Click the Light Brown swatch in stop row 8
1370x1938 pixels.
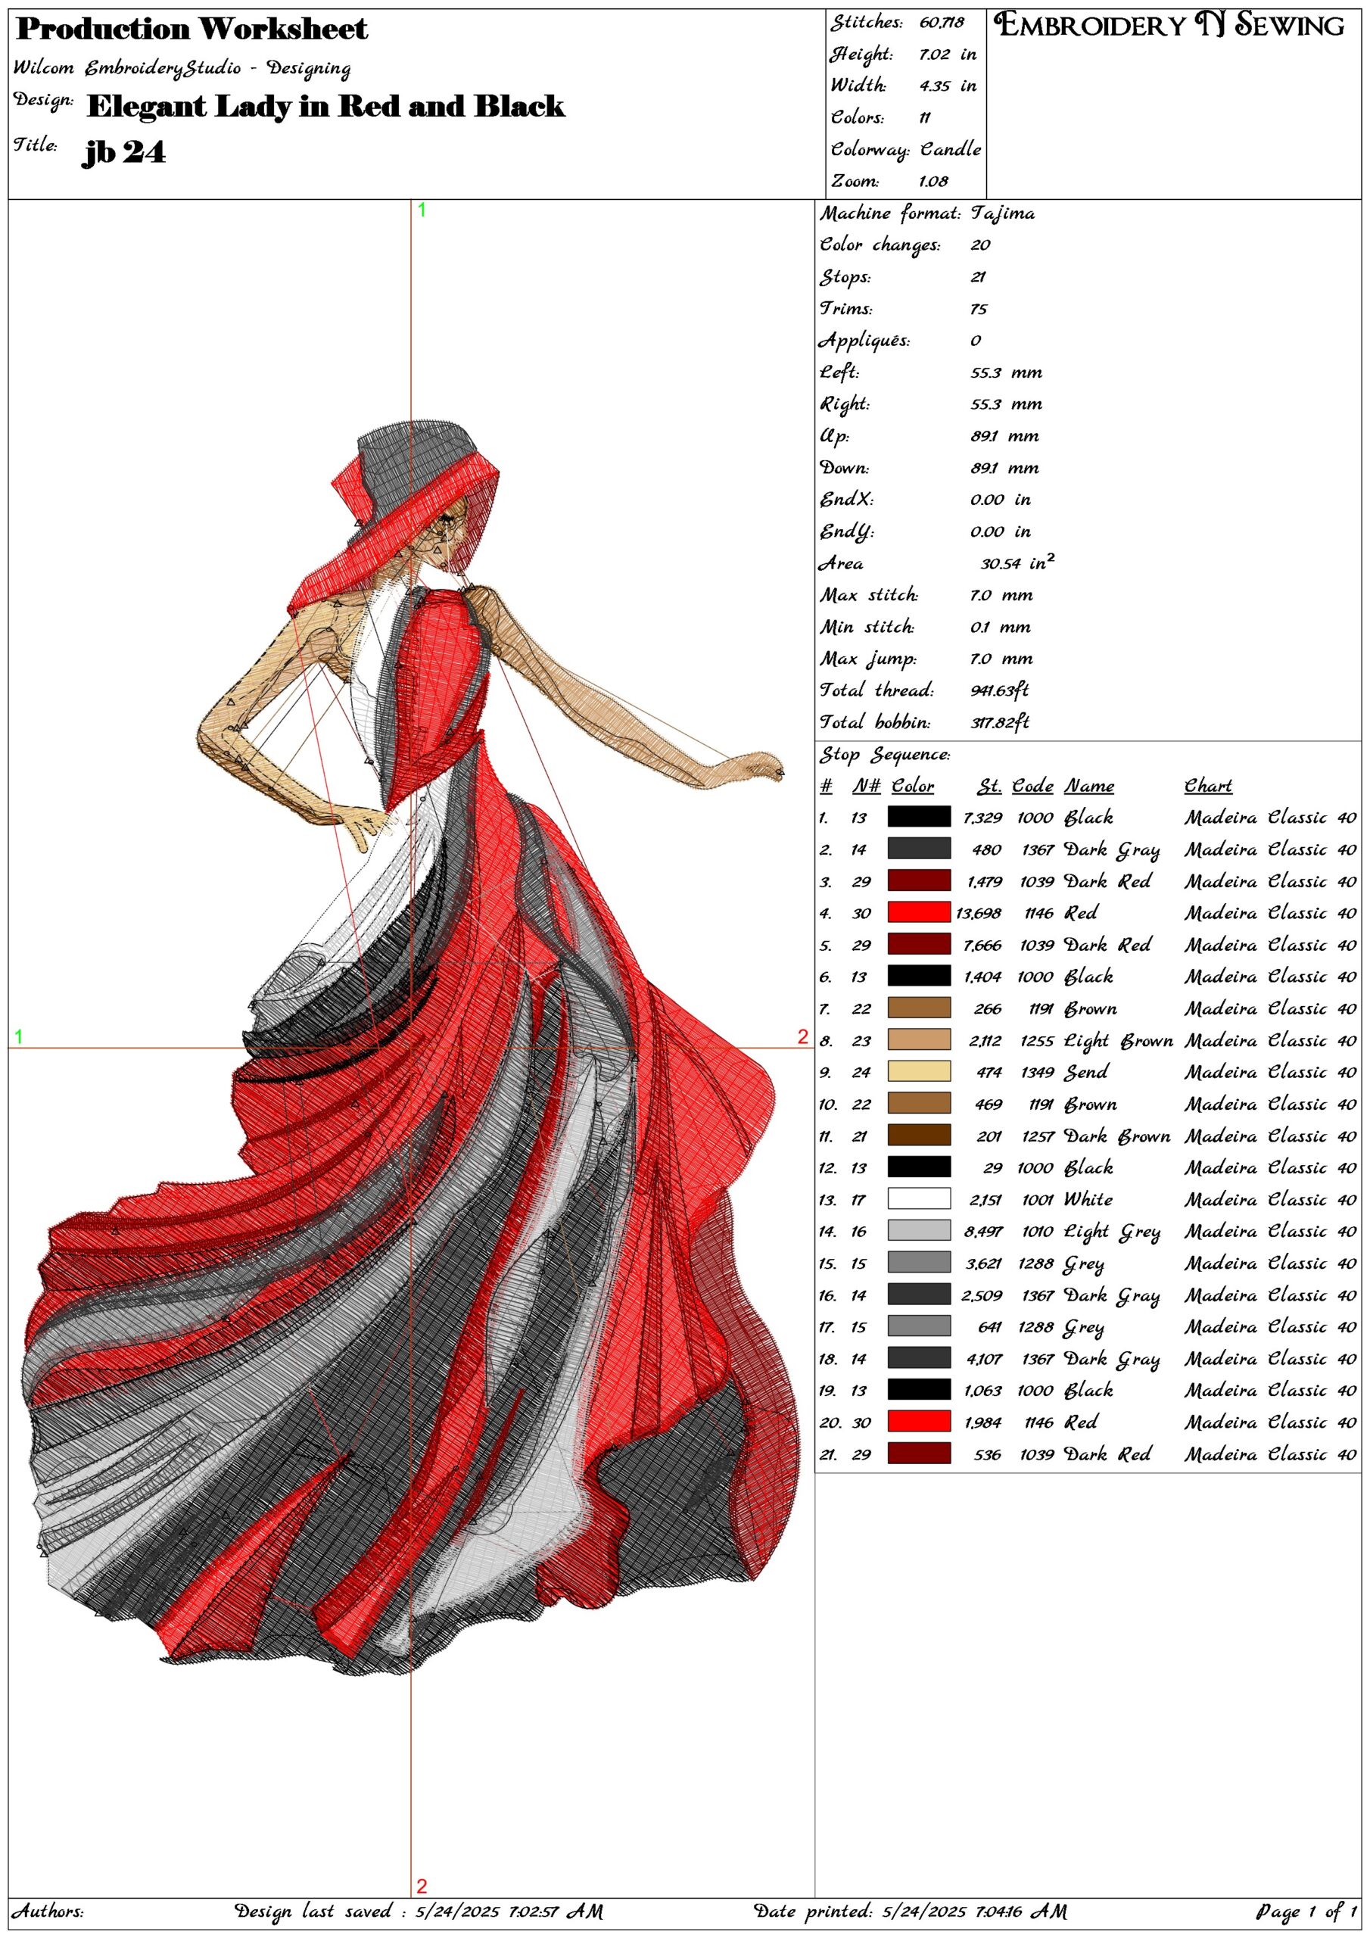click(919, 1040)
